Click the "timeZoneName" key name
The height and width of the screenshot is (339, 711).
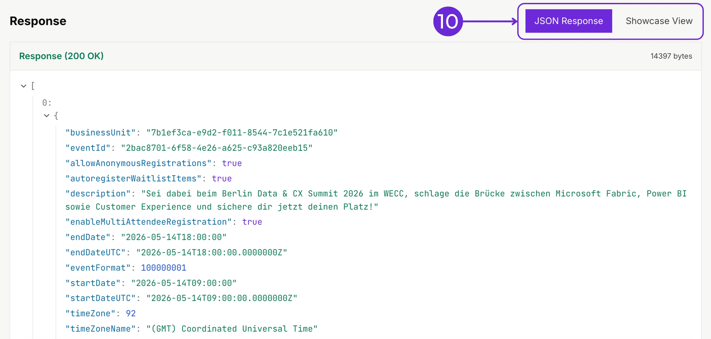[x=100, y=329]
